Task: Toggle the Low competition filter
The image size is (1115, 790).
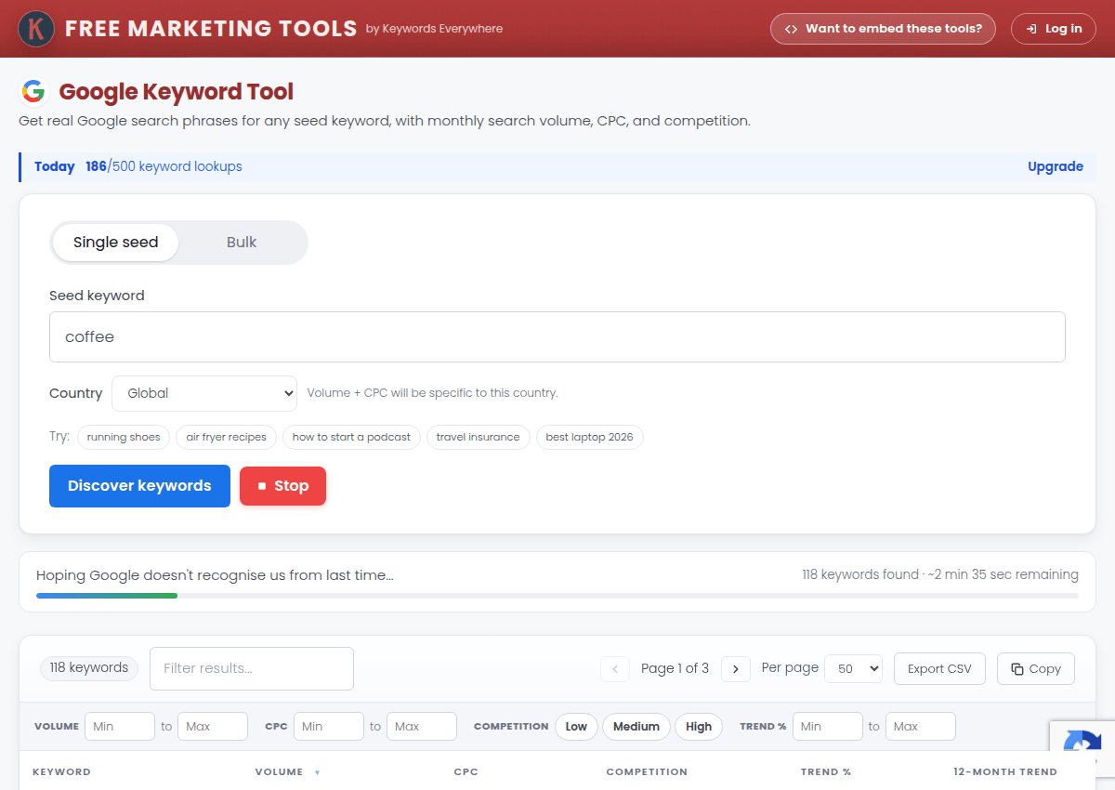Action: point(577,727)
